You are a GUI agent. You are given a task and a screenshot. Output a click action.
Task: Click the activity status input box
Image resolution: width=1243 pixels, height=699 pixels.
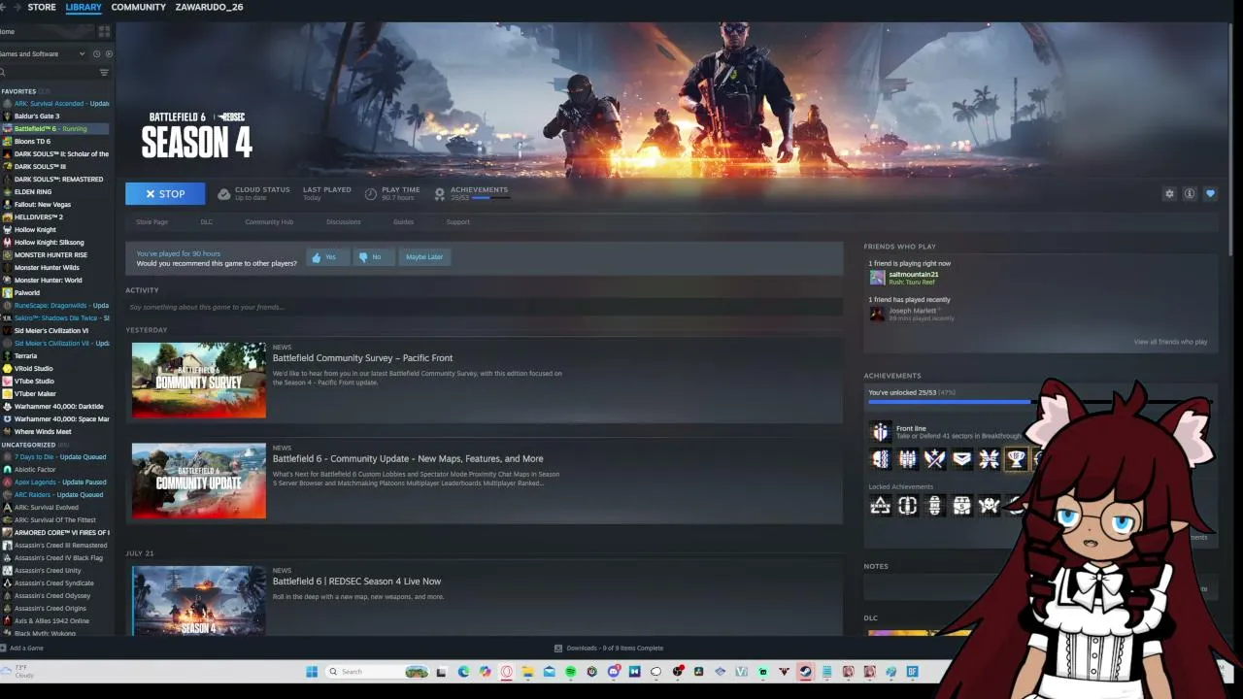point(484,307)
